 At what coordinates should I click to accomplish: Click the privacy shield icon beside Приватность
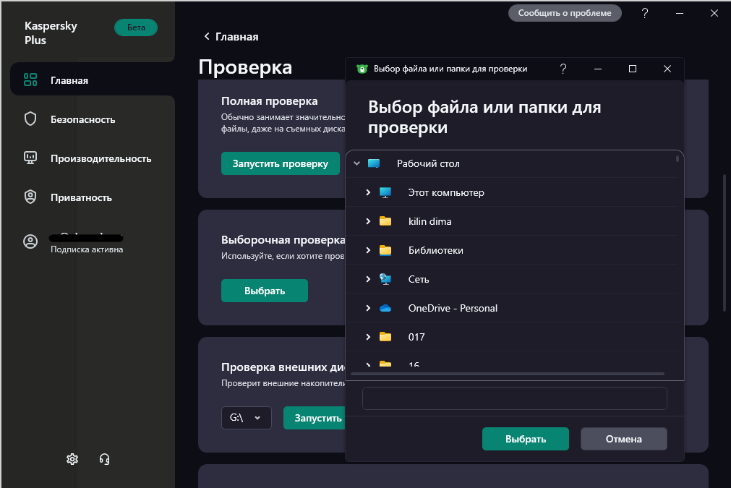pyautogui.click(x=30, y=197)
